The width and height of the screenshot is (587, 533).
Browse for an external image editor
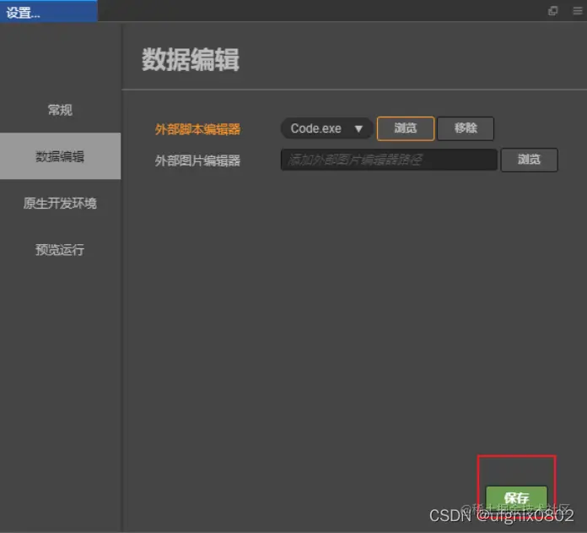(529, 160)
